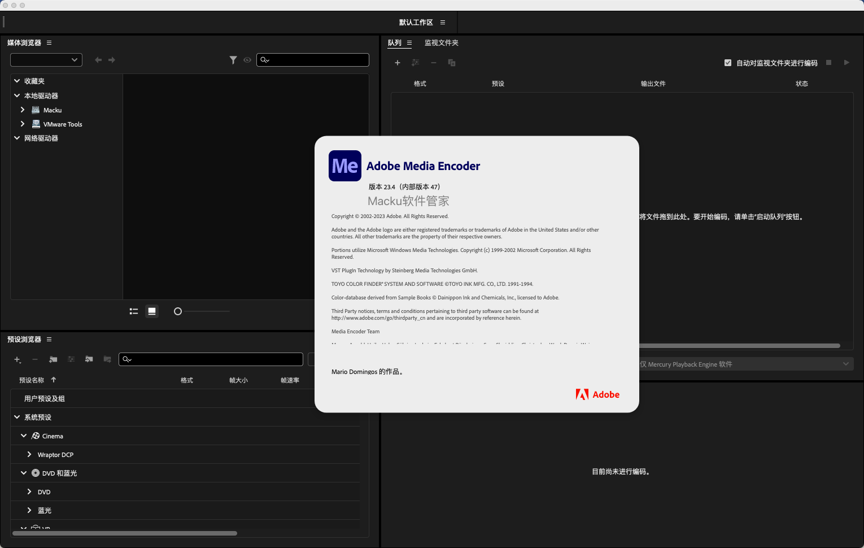Expand the DVD preset folder

[x=29, y=492]
